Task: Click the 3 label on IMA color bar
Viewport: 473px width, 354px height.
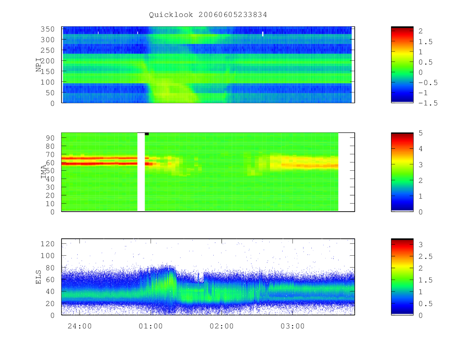Action: click(421, 164)
